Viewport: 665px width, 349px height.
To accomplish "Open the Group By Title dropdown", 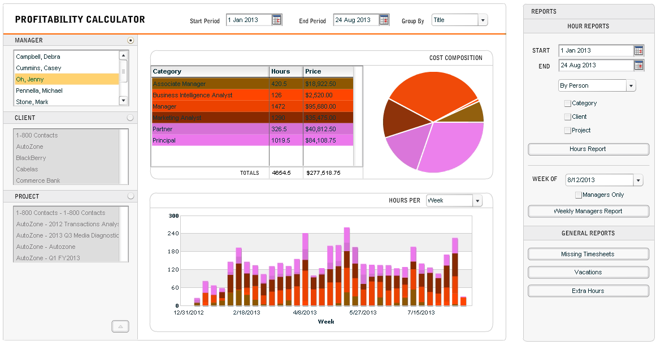I will click(x=483, y=20).
